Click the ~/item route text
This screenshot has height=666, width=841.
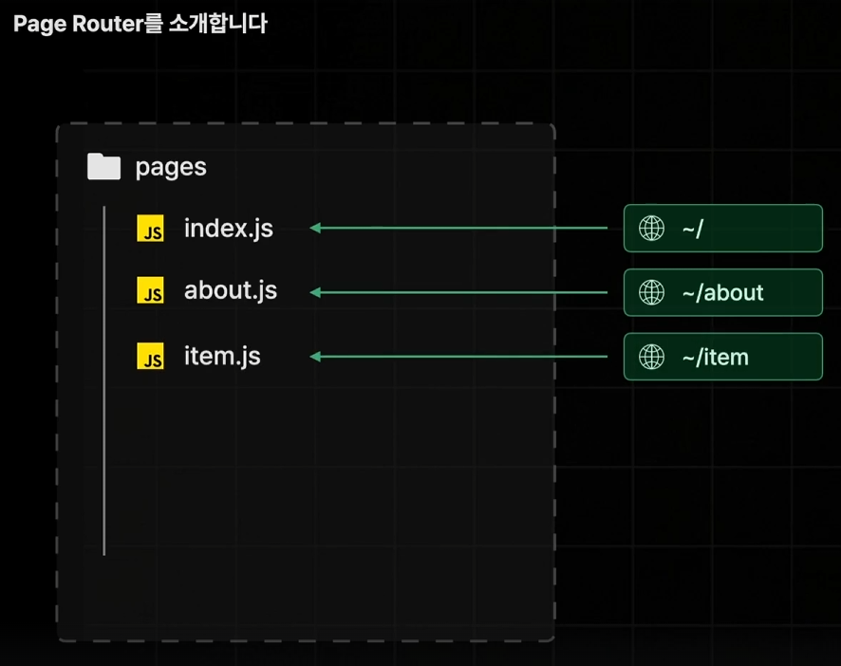coord(715,357)
